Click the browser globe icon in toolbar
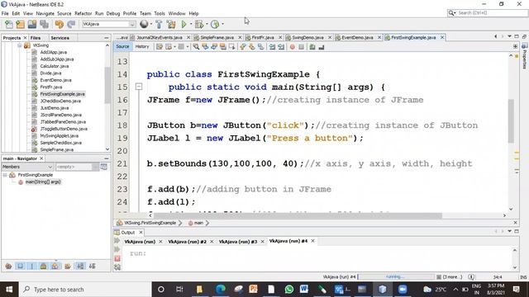This screenshot has height=297, width=529. click(144, 24)
